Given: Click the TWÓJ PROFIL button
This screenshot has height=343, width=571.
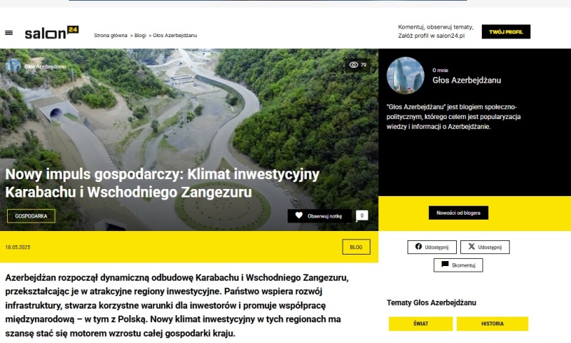Looking at the screenshot, I should pos(506,31).
